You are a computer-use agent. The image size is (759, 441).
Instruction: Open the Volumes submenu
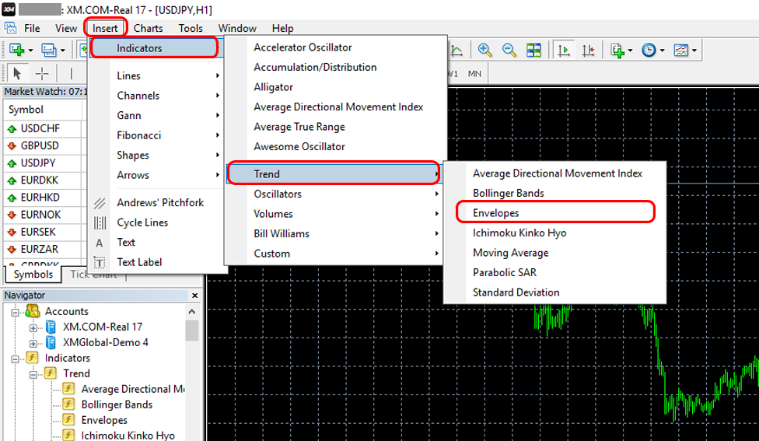pyautogui.click(x=335, y=213)
